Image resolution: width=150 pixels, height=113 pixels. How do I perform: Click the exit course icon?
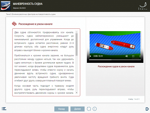point(147,109)
